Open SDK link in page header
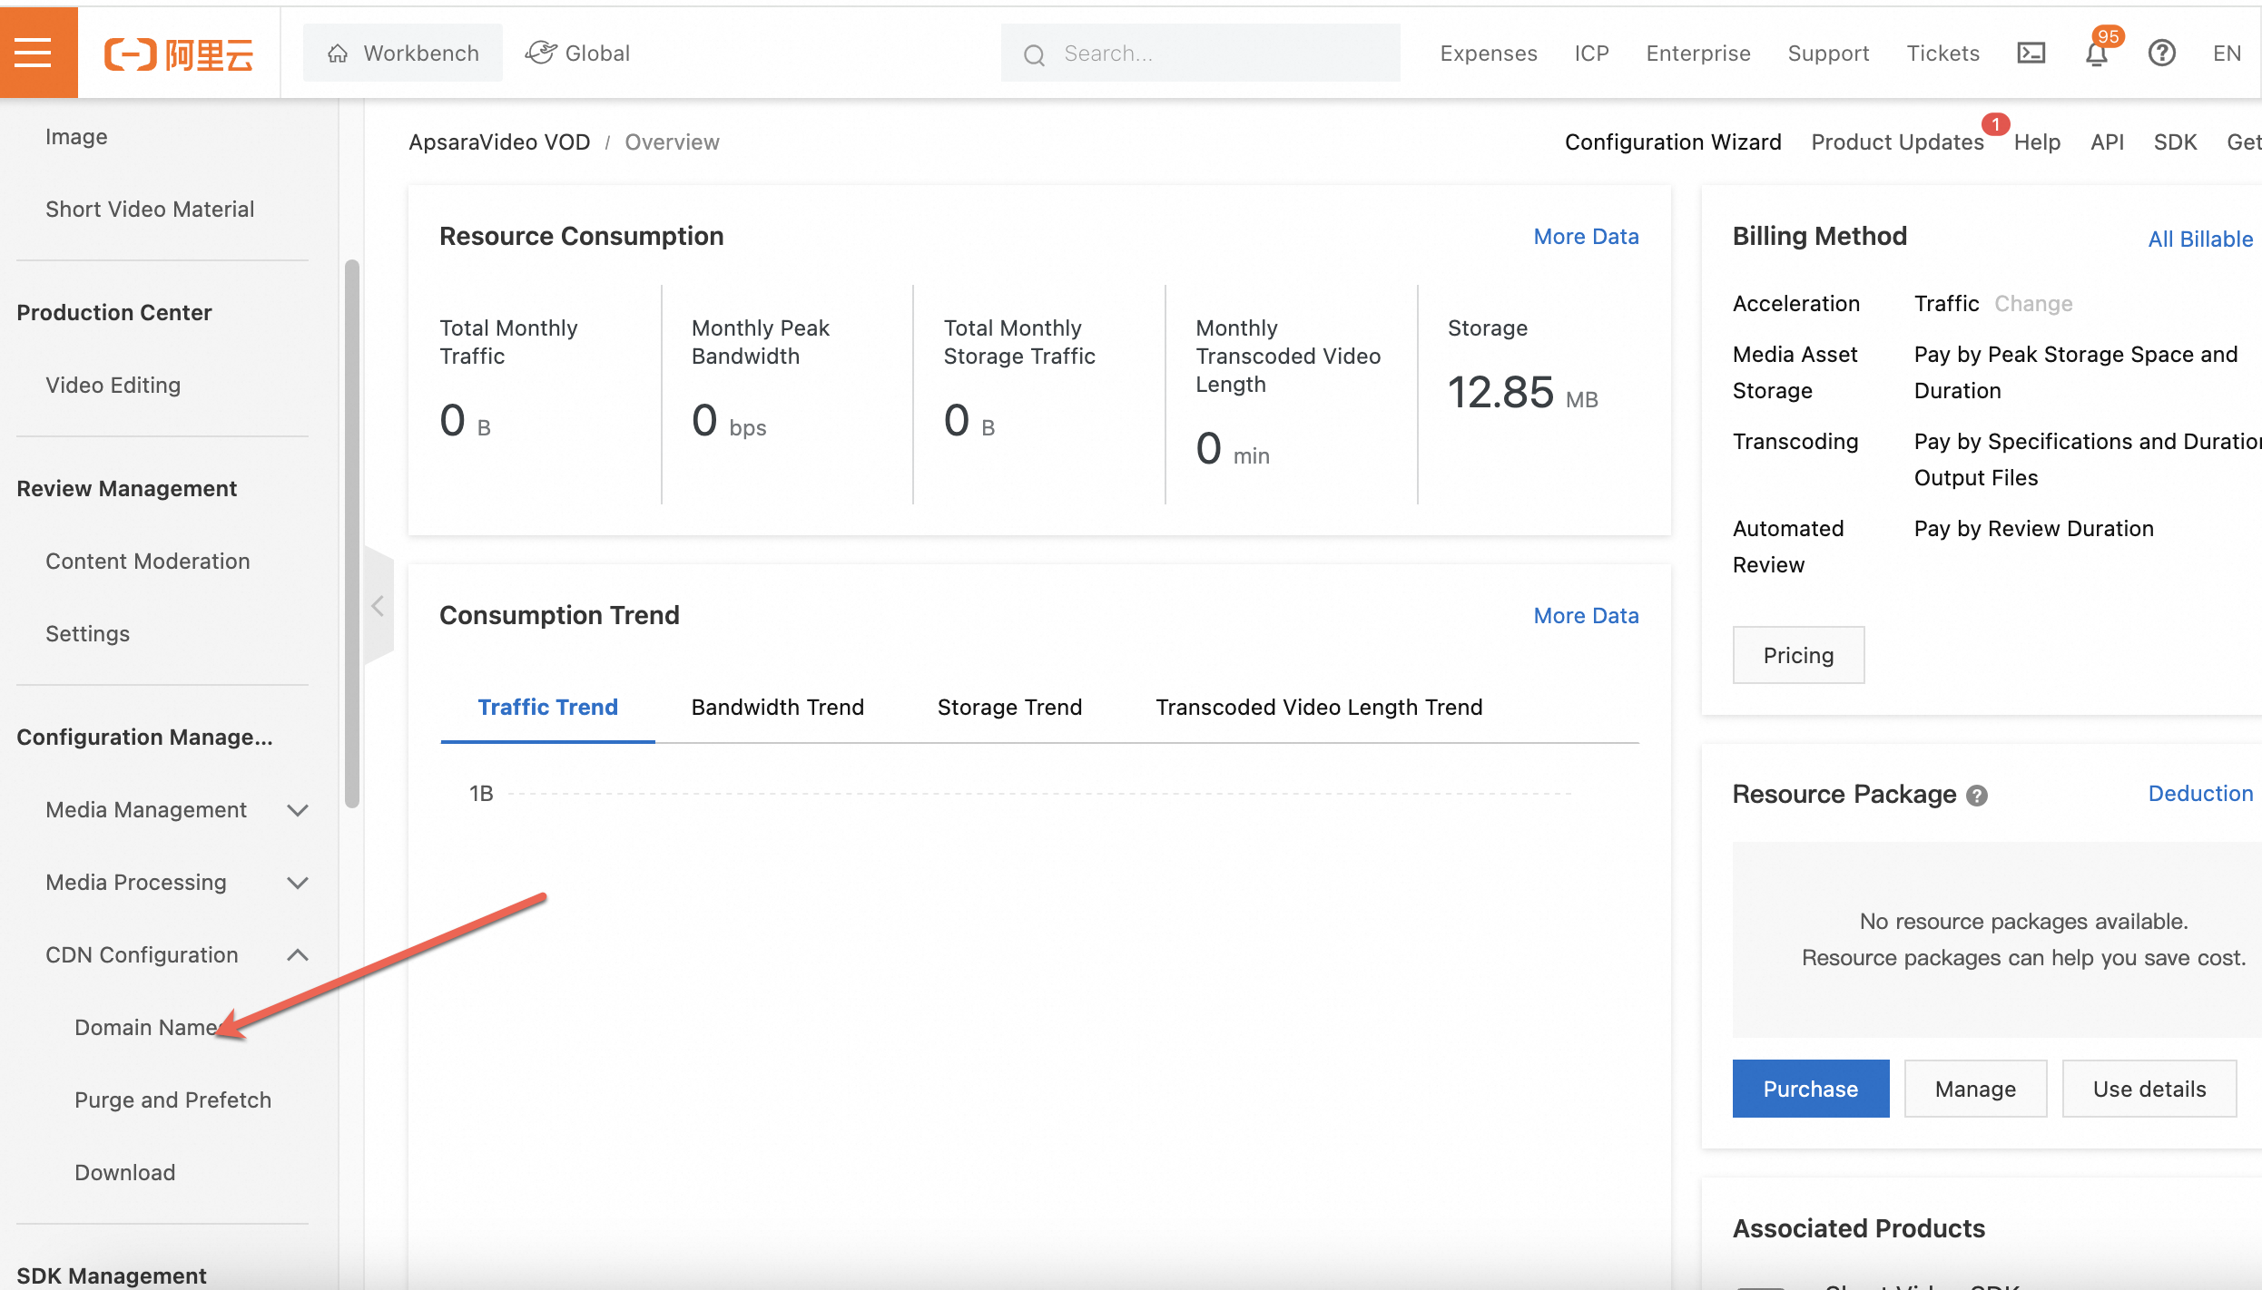This screenshot has height=1290, width=2262. [2175, 142]
